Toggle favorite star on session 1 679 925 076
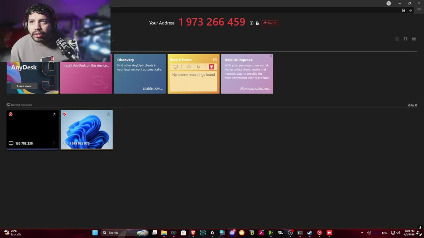Screen dimensions: 424x238 (108, 114)
